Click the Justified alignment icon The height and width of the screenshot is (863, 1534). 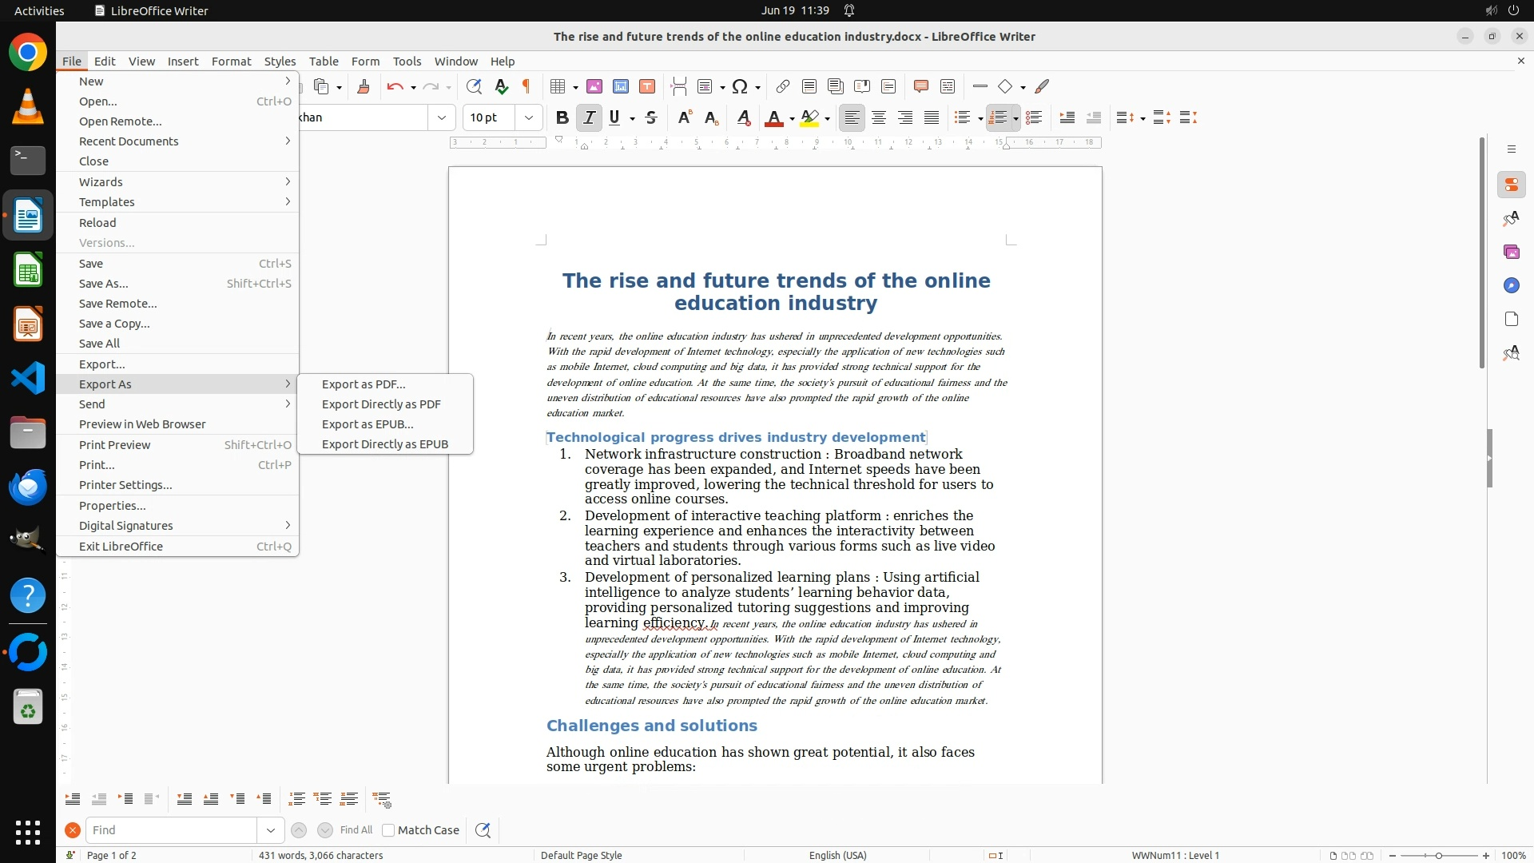932,117
